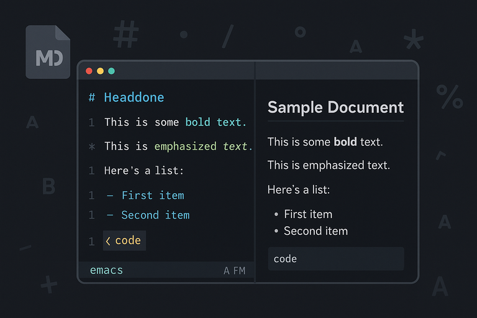477x318 pixels.
Task: Click the dash before First item
Action: pyautogui.click(x=110, y=196)
